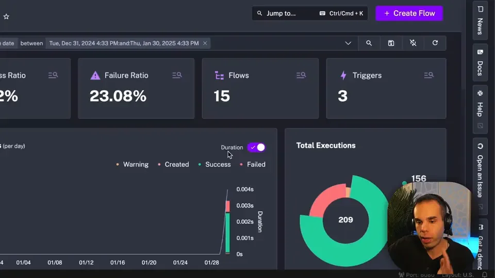Click the Create Flow button

409,13
